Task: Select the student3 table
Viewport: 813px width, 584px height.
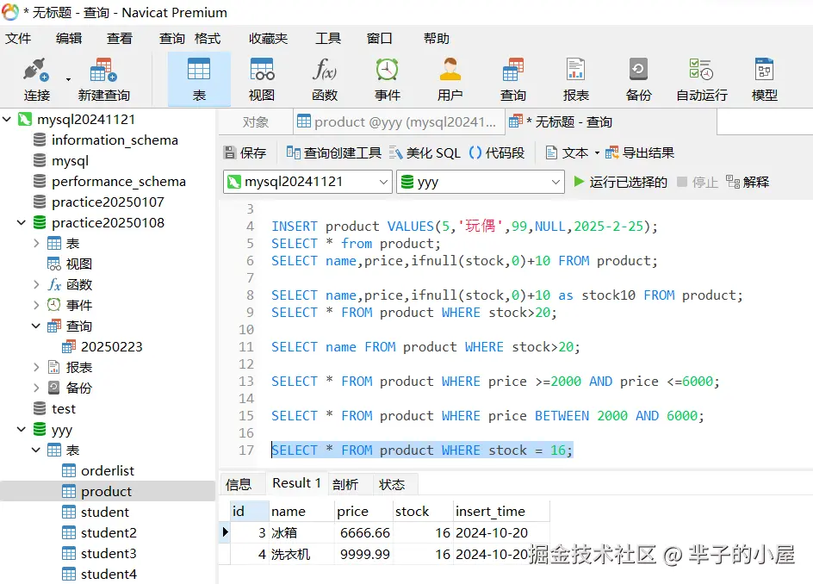Action: [x=109, y=554]
